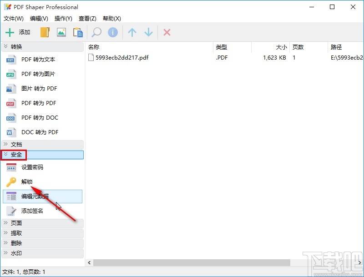364x277 pixels.
Task: Move the file up with the up arrow icon
Action: [131, 32]
